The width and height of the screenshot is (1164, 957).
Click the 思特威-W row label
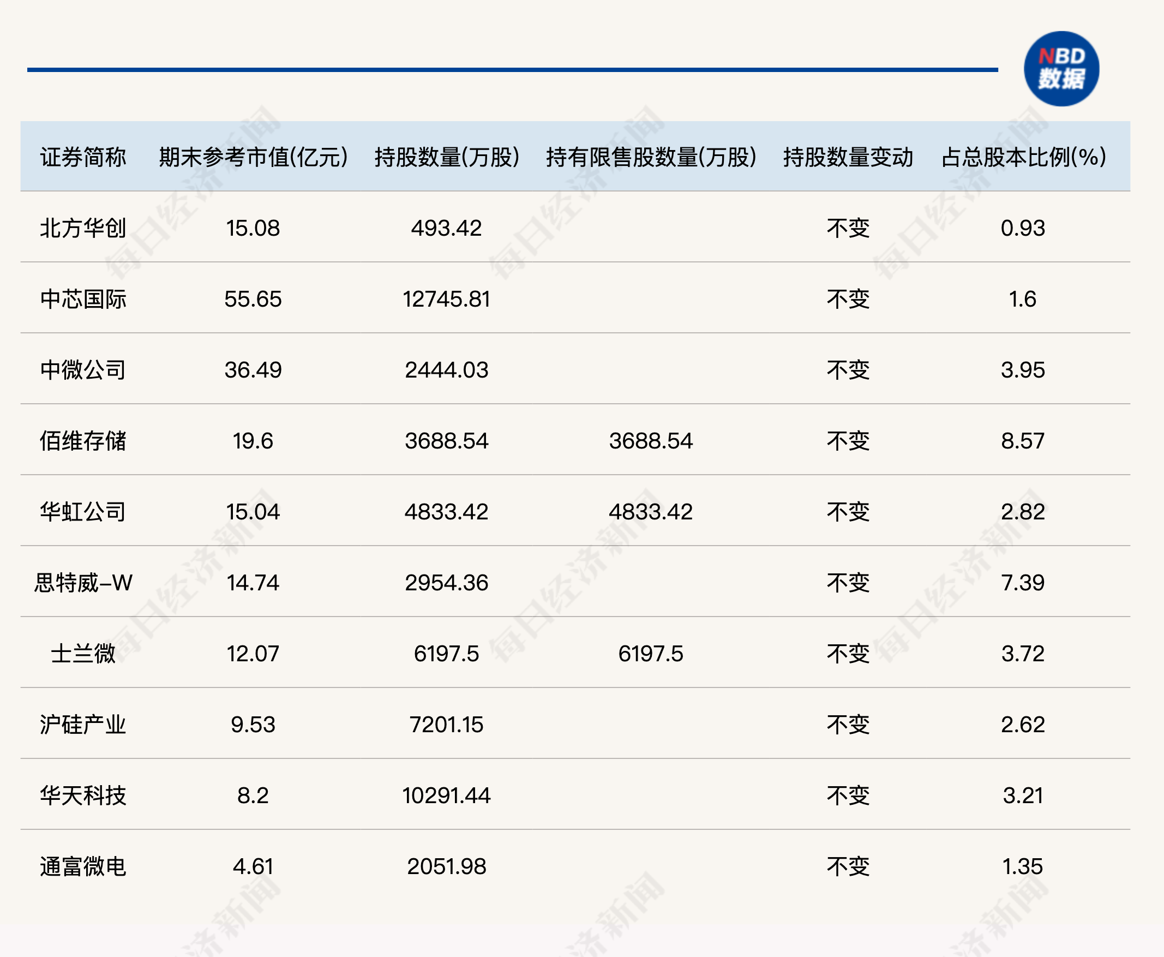click(83, 583)
